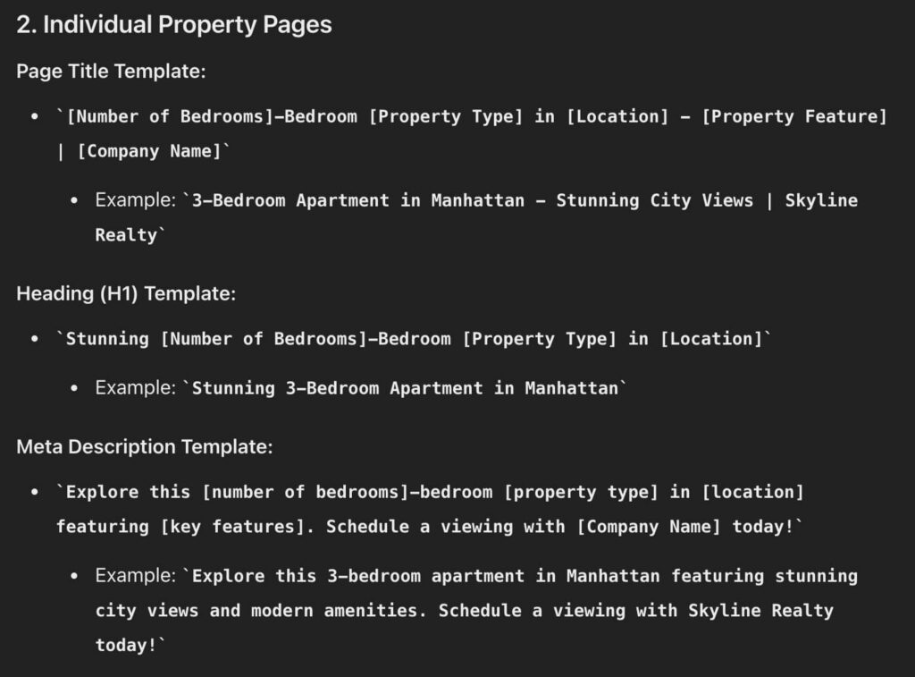Click the 'Stunning 3-Bedroom Apartment in Manhattan' example

[x=361, y=388]
